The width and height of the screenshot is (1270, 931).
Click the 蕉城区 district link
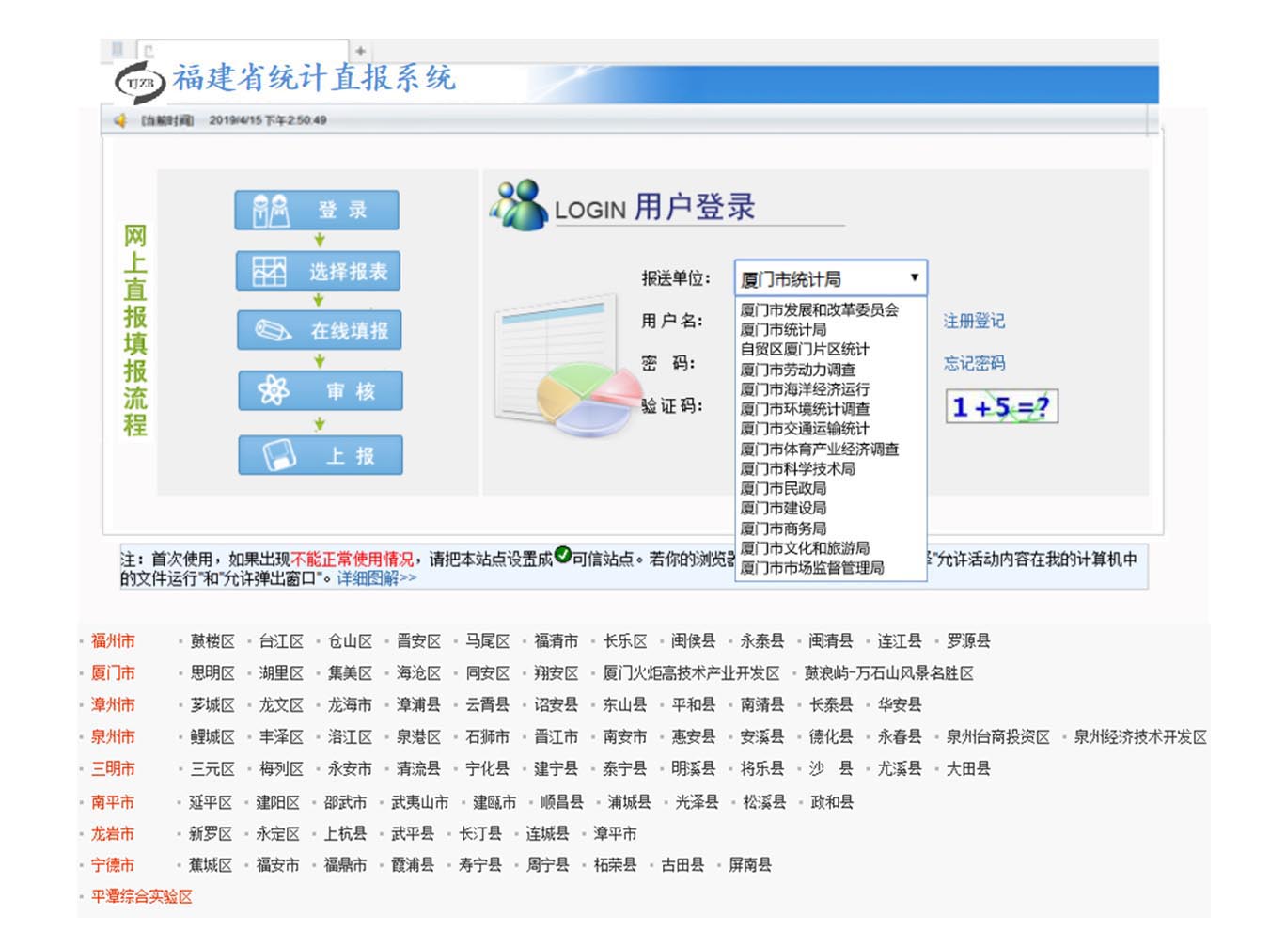point(211,865)
